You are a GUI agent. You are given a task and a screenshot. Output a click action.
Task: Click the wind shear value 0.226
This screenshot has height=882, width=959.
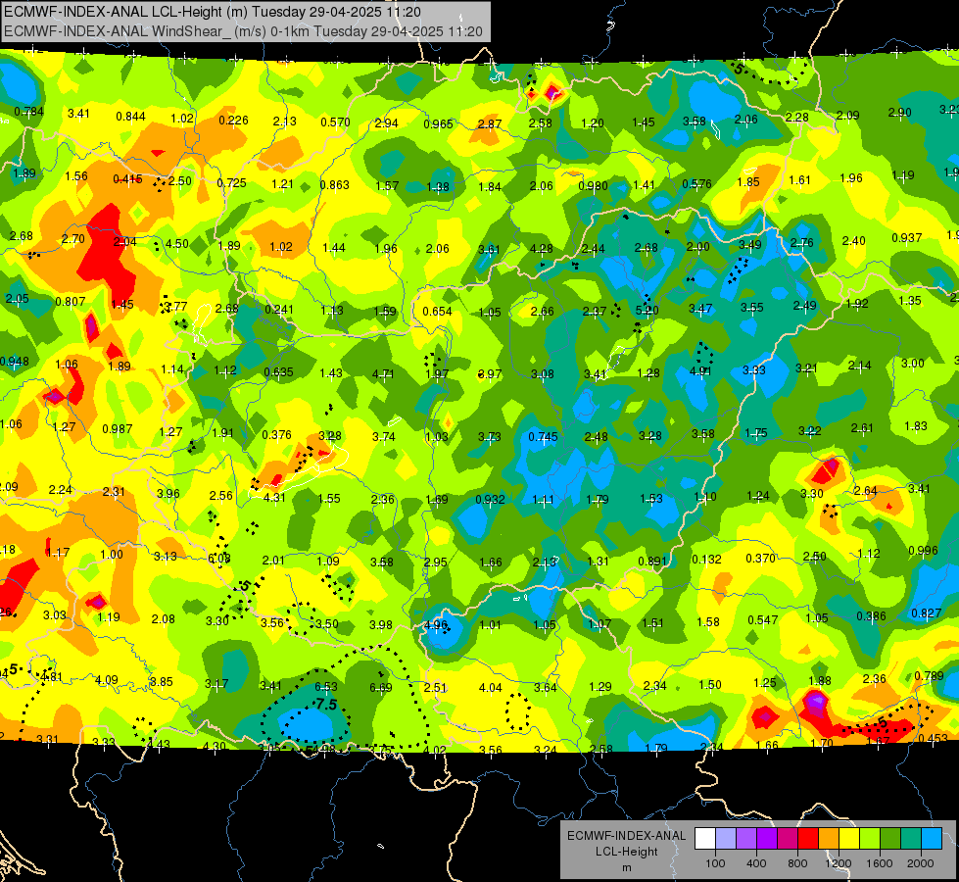coord(234,120)
